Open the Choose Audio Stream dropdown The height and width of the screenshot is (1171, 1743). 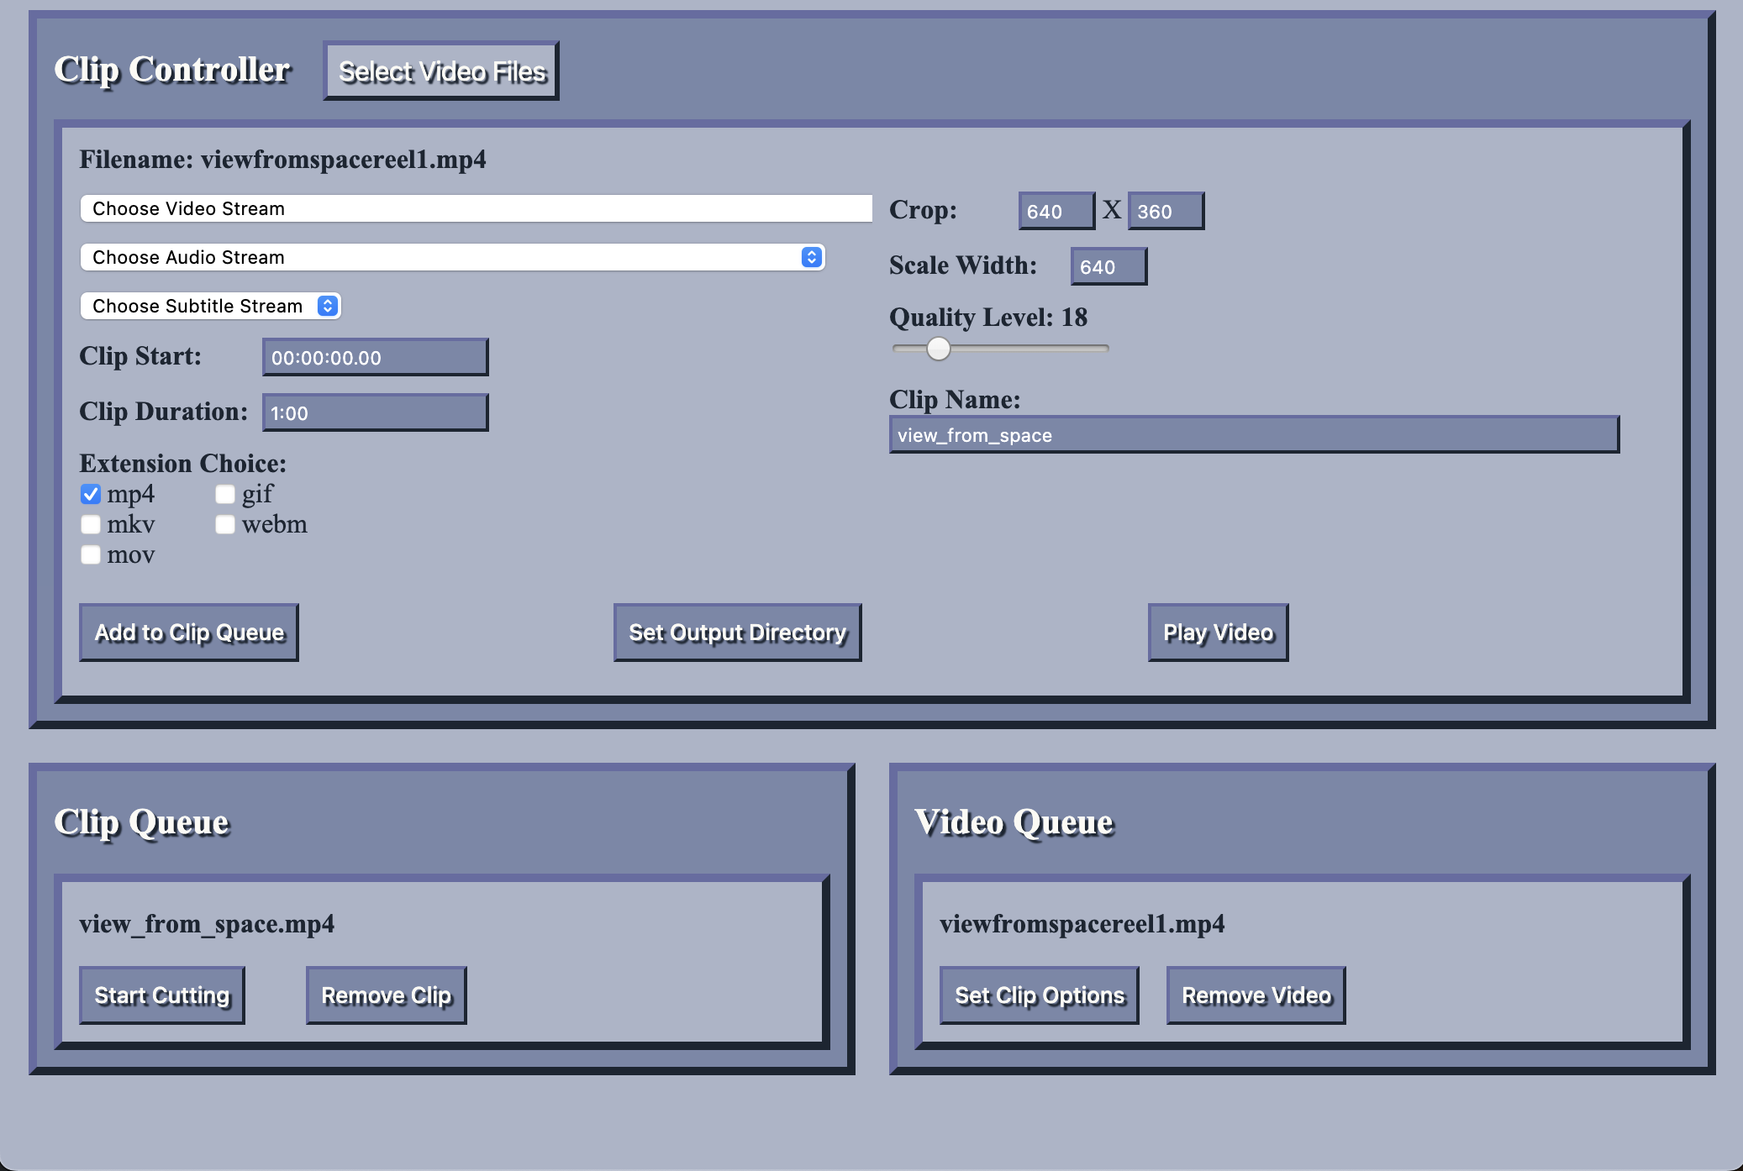[x=452, y=257]
